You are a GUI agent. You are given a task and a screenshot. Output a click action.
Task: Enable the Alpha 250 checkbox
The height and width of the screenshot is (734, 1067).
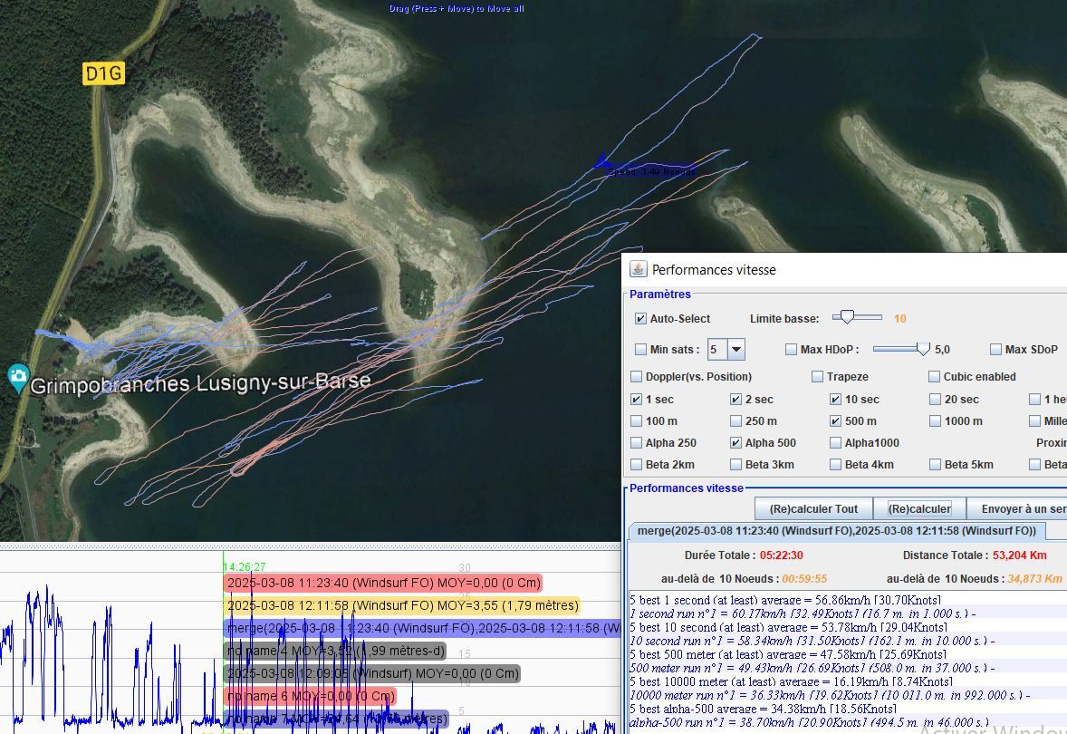pyautogui.click(x=637, y=443)
